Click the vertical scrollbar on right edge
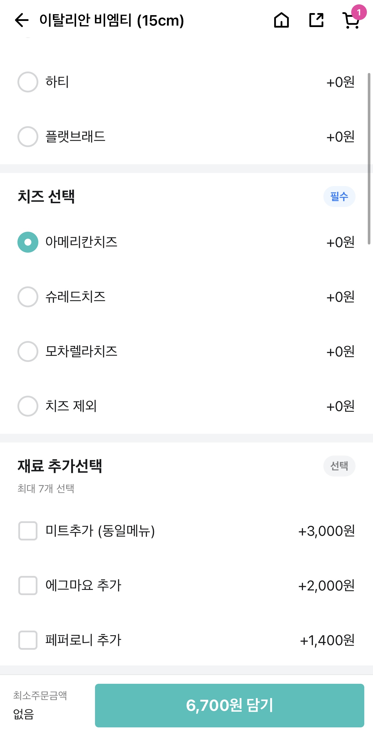Viewport: 373px width, 730px height. (369, 159)
